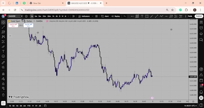Click the Publish button
Viewport: 204px width, 108px height.
199,16
